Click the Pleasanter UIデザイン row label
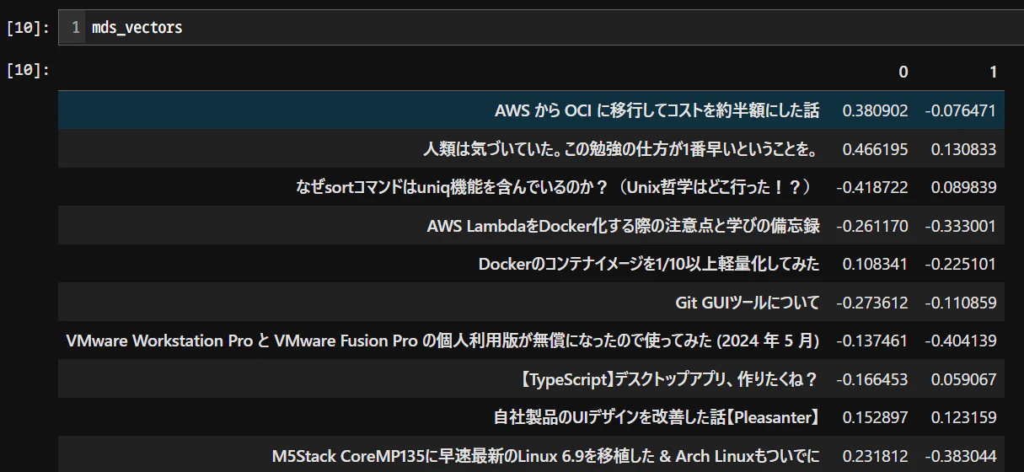Viewport: 1024px width, 472px height. coord(656,417)
